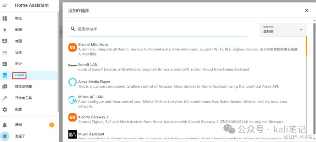Click the 通知 notification bell icon
The height and width of the screenshot is (142, 316).
tap(5, 125)
